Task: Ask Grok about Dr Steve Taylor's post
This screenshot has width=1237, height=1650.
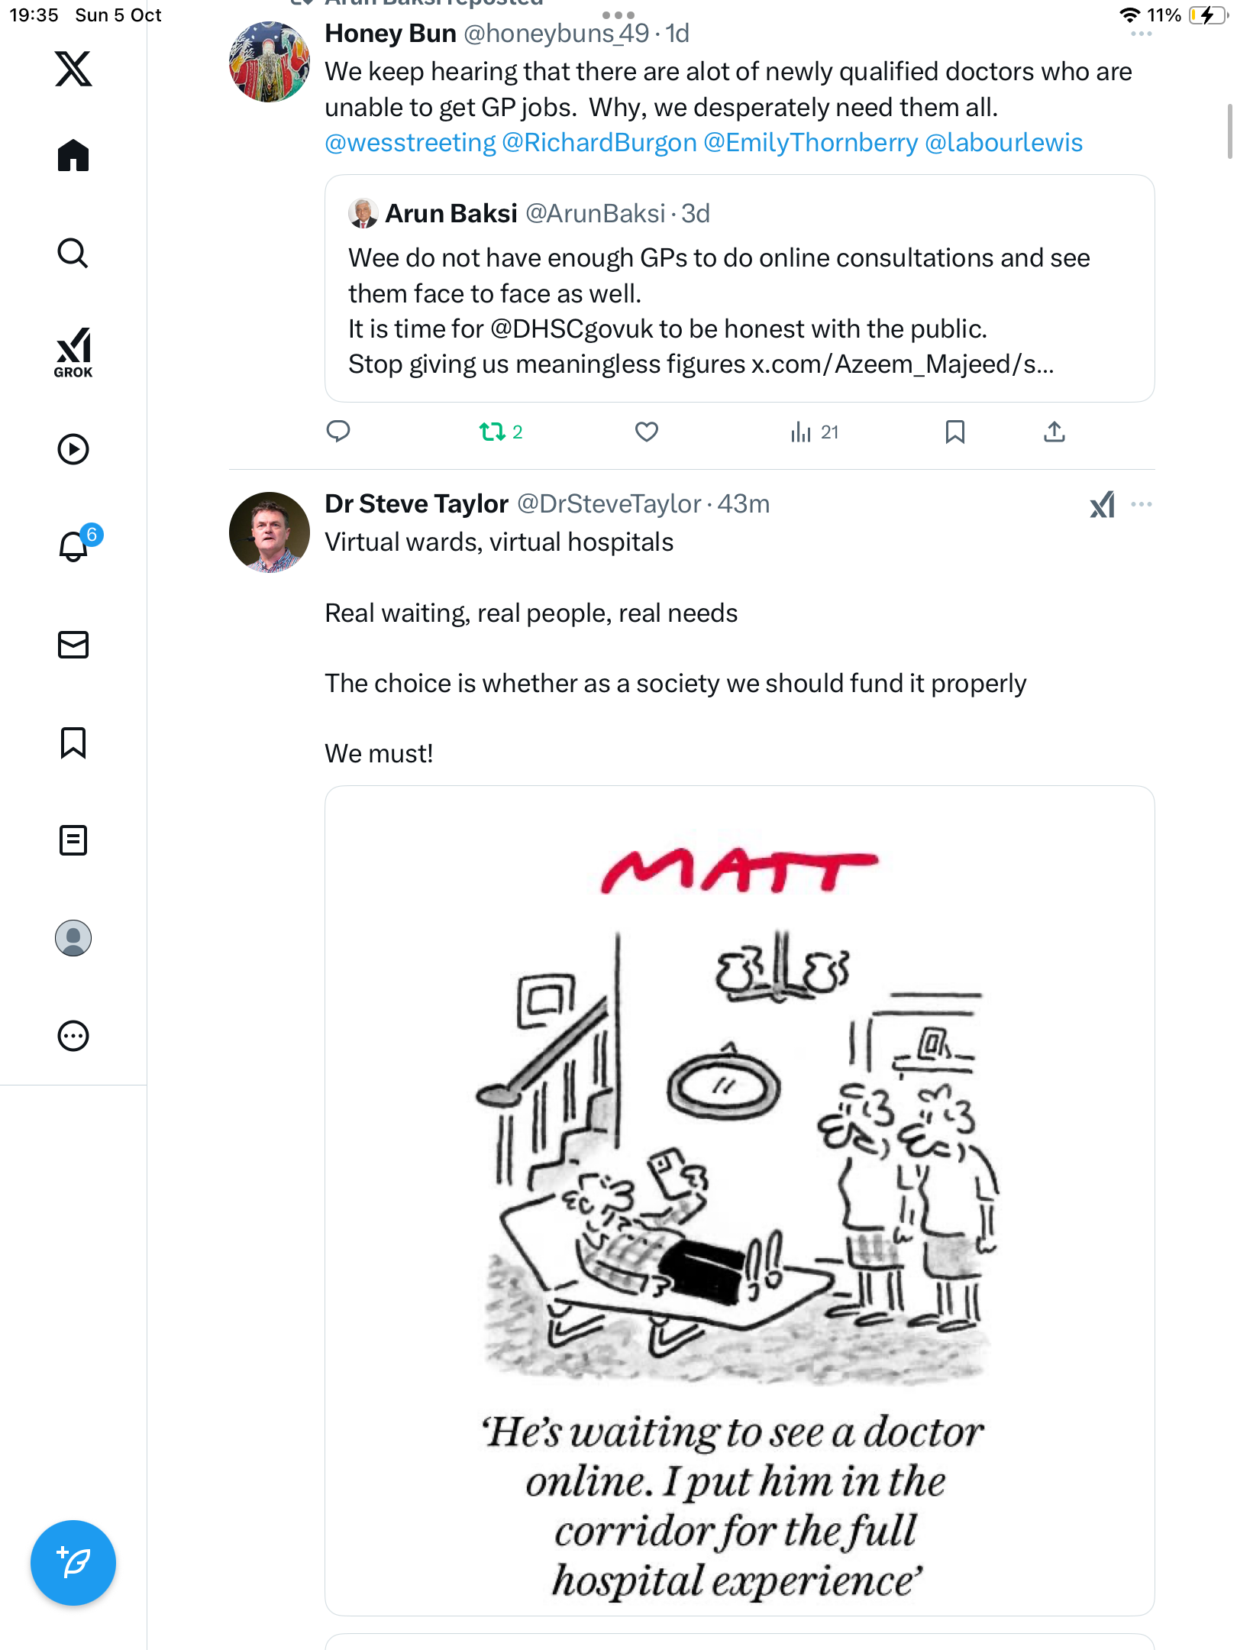Action: pyautogui.click(x=1102, y=504)
